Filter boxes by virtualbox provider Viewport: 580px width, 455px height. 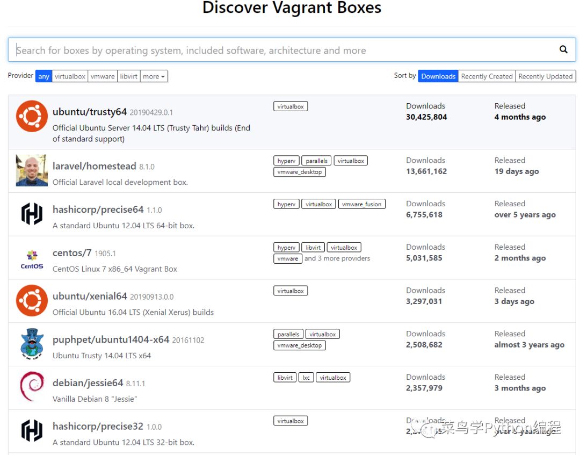[x=70, y=76]
